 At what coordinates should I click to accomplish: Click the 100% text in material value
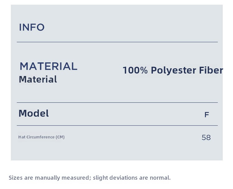point(135,70)
